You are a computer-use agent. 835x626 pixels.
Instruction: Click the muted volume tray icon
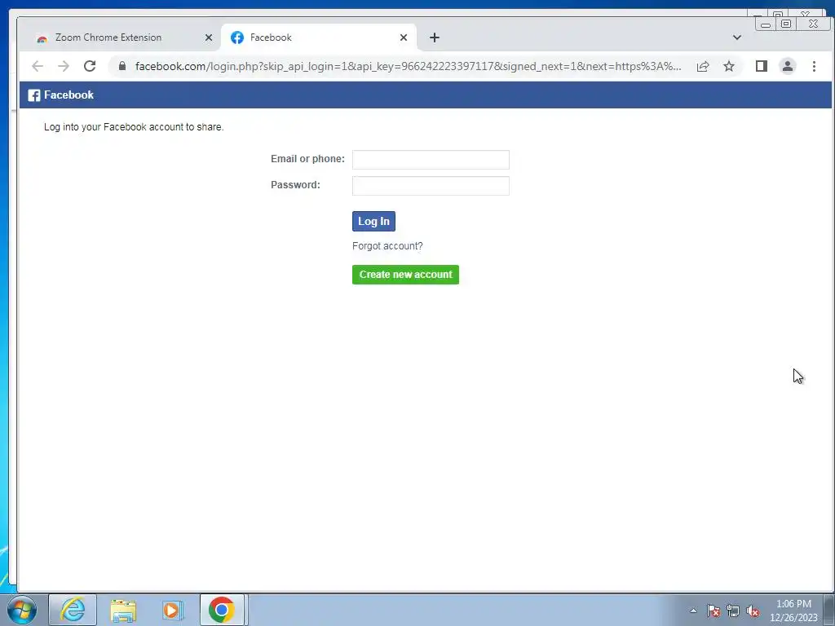point(753,611)
